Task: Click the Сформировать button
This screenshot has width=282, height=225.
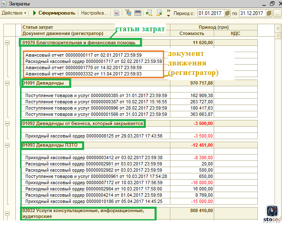Action: (x=54, y=13)
